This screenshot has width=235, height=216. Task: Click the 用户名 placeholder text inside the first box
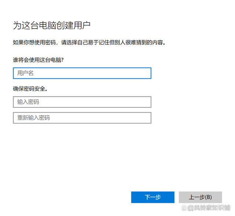(25, 73)
